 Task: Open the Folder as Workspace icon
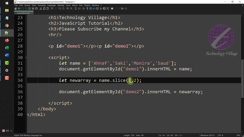click(x=104, y=8)
